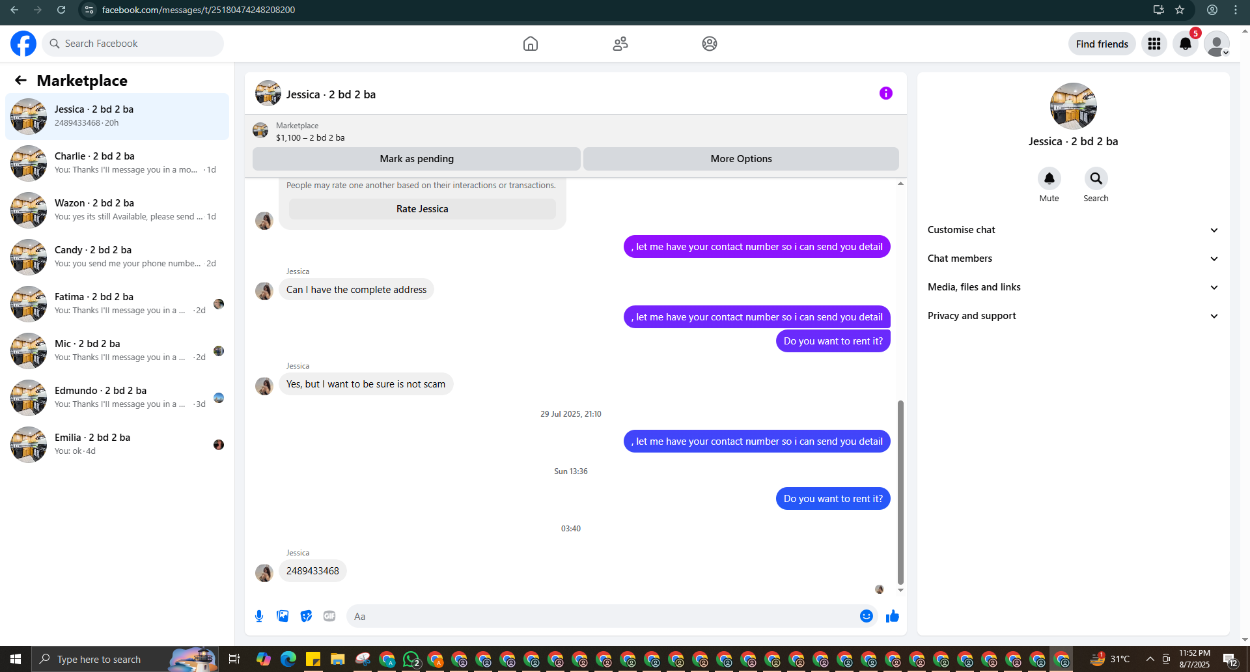Open the Mic · 2 bd 2 ba conversation
Viewport: 1250px width, 672px height.
pos(117,351)
